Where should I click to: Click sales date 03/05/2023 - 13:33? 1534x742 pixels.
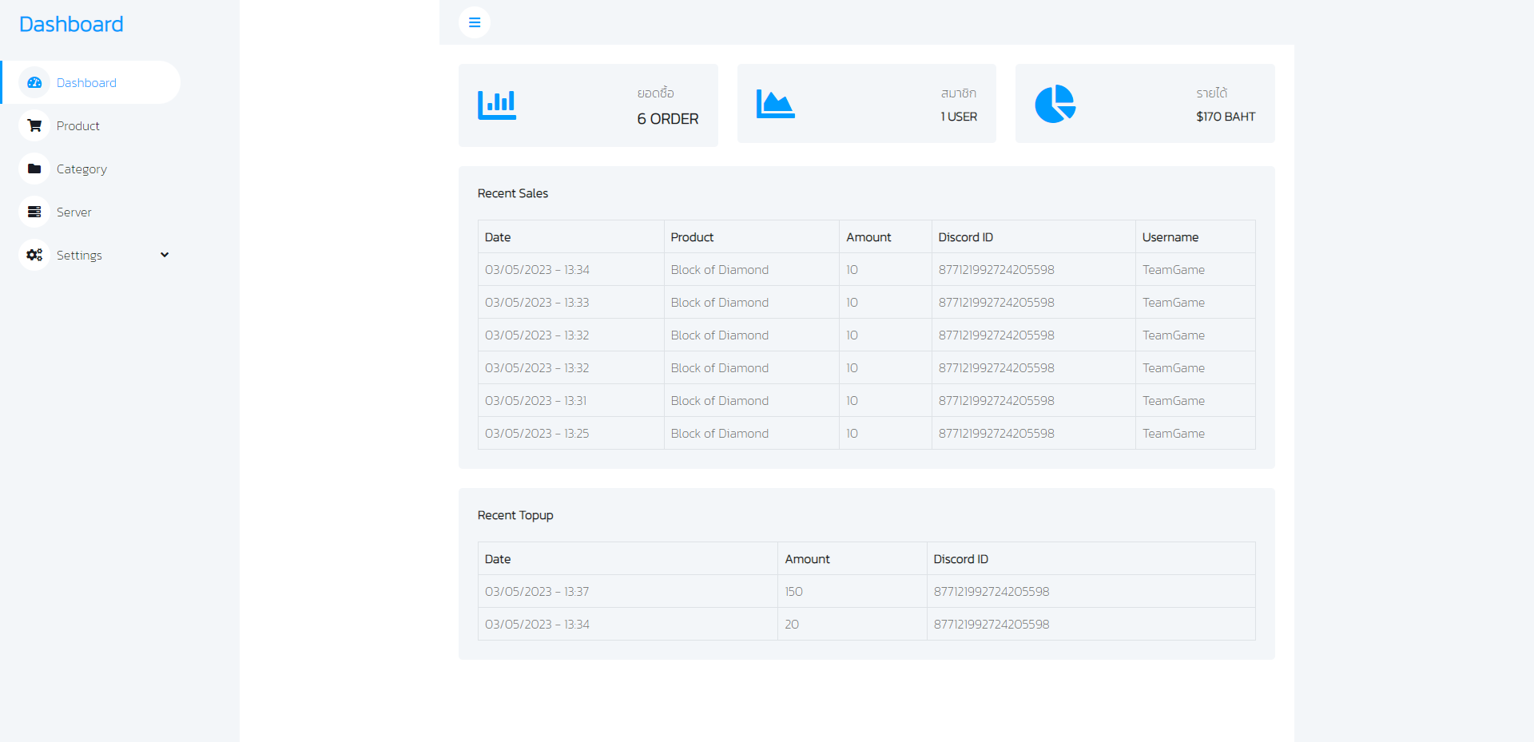(537, 303)
